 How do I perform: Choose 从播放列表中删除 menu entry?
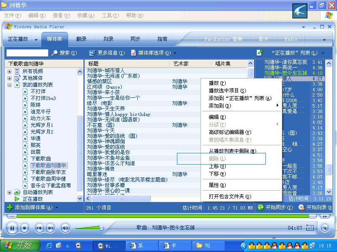[x=241, y=151]
